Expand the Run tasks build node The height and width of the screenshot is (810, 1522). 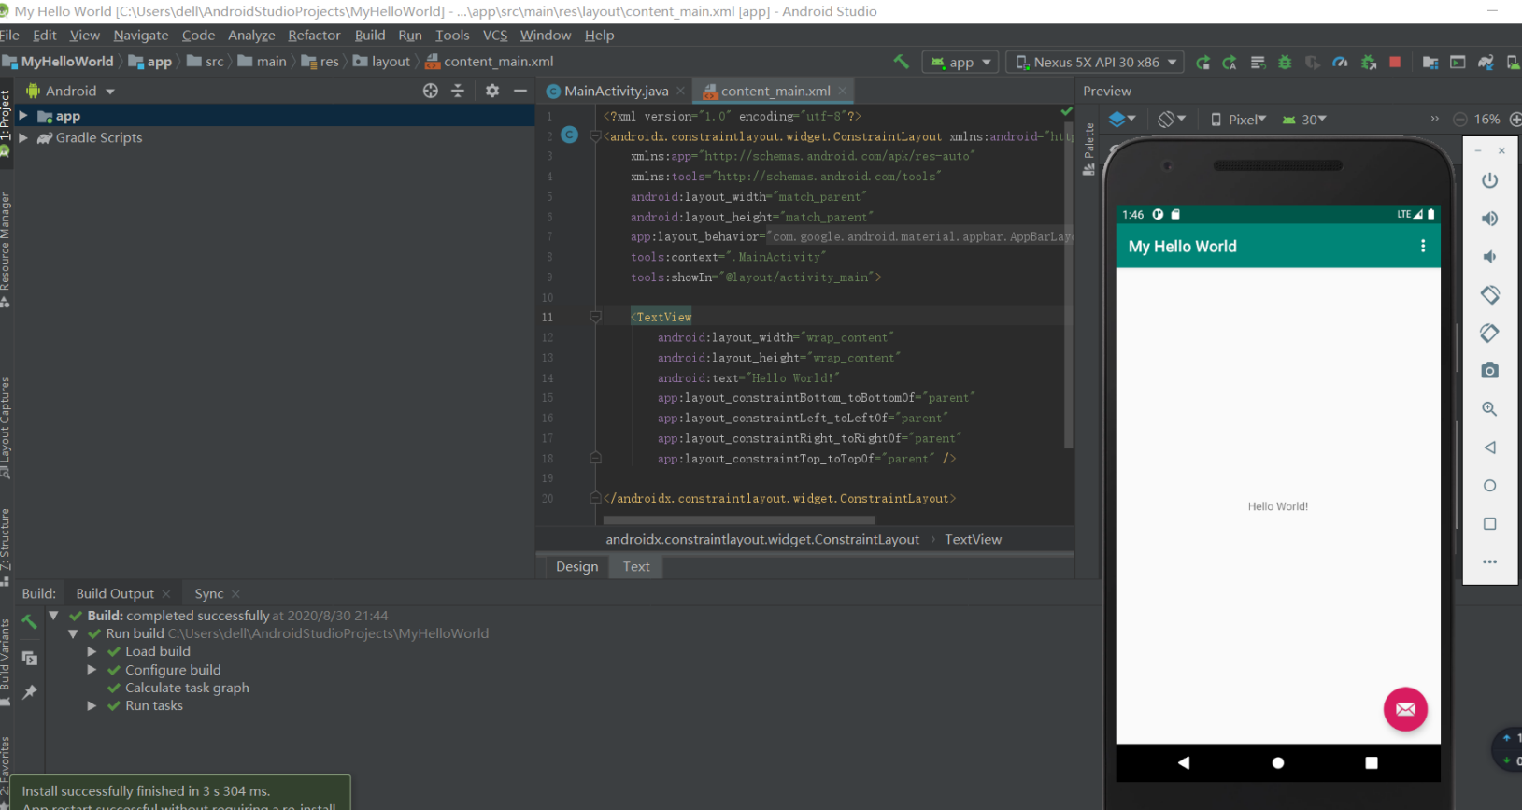[92, 705]
